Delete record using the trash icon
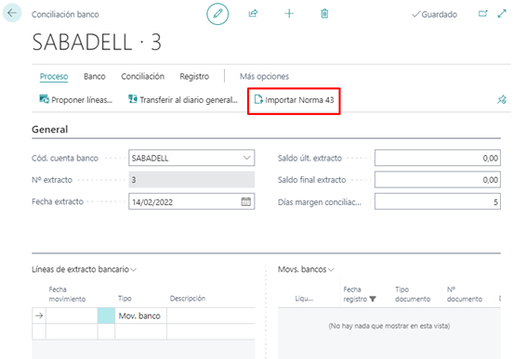 [324, 14]
